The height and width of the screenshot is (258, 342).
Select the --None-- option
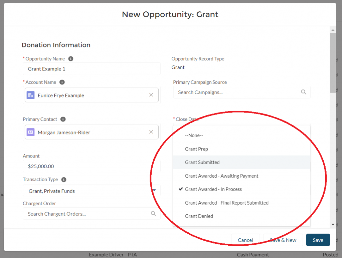(x=194, y=136)
